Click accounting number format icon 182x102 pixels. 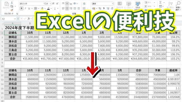[x=94, y=8]
